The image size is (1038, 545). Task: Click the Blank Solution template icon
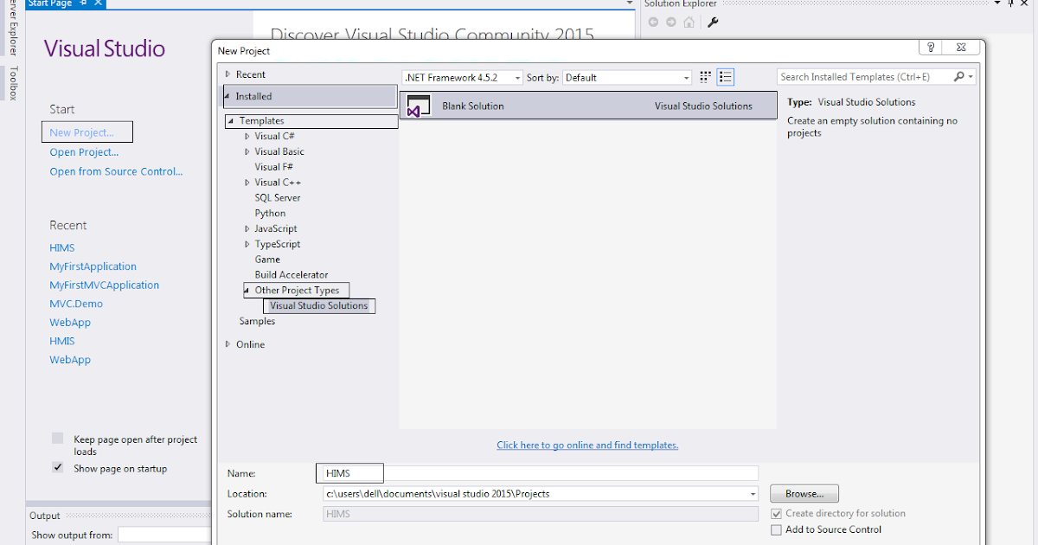[x=419, y=106]
